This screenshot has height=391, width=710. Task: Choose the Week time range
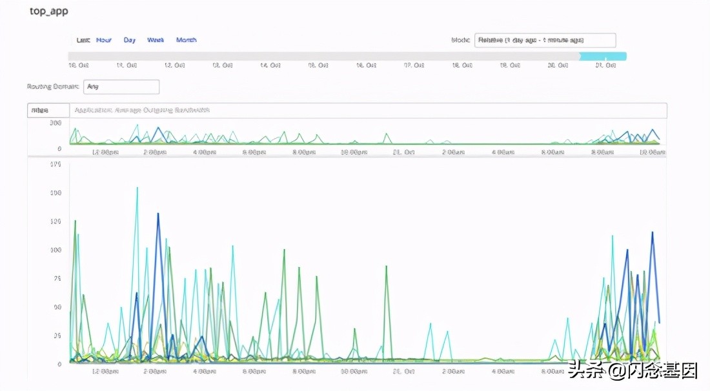tap(156, 40)
